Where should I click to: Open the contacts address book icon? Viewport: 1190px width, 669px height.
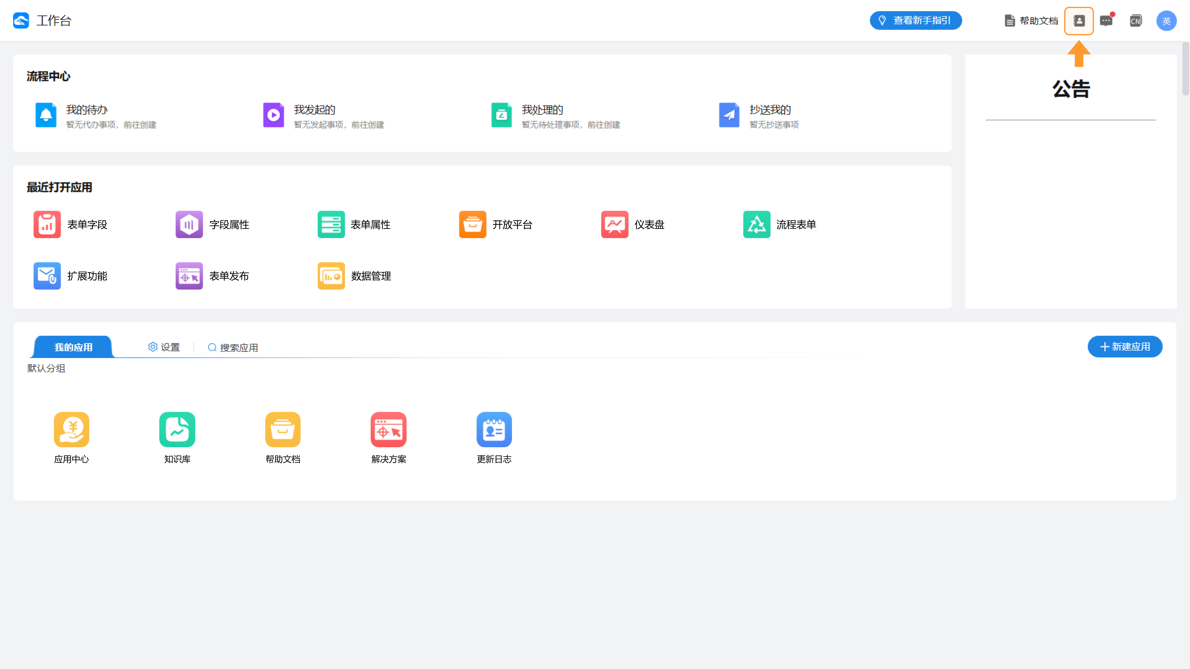coord(1079,21)
